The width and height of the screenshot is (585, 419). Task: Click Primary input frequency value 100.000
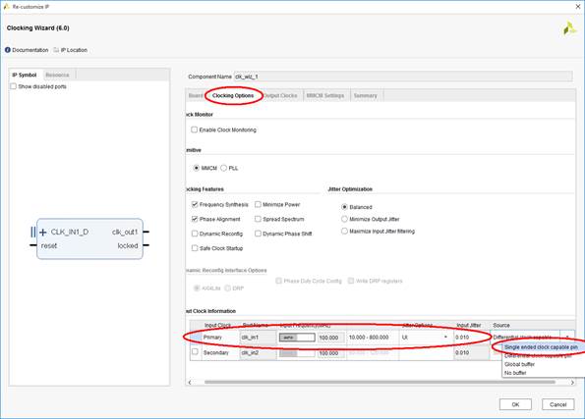coord(331,338)
